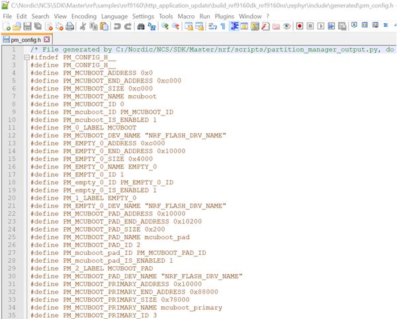
Task: Open the Replace dialog toolbar icon
Action: [x=152, y=26]
